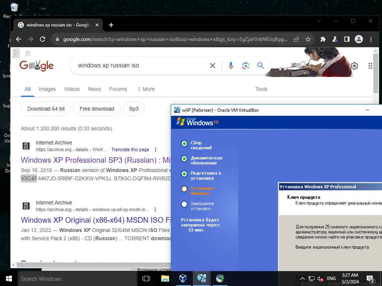Open Windows XP Professional SP3 (Russian) result
Viewport: 382px width, 286px height.
pos(95,160)
